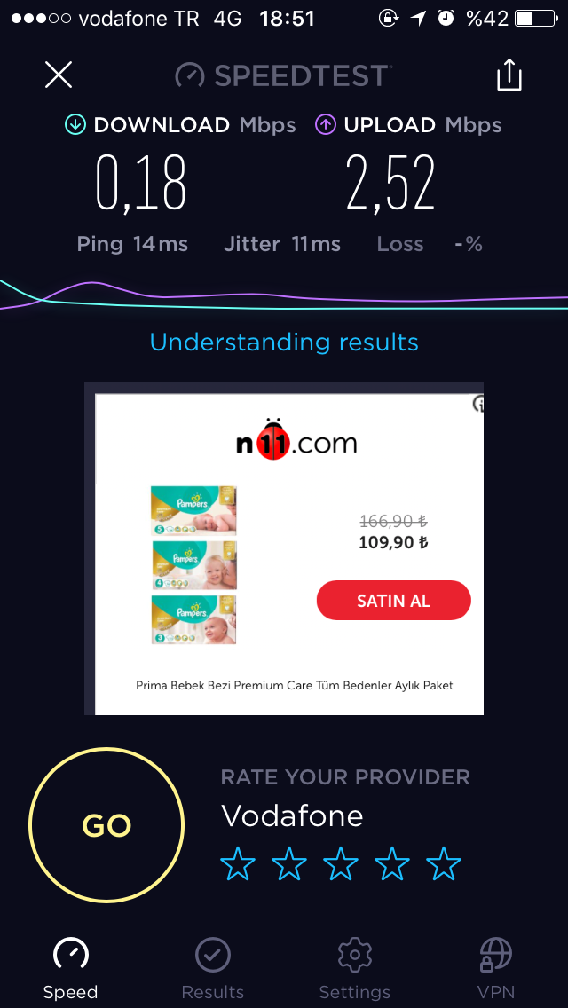The height and width of the screenshot is (1008, 568).
Task: Open the Understanding results link
Action: [284, 342]
